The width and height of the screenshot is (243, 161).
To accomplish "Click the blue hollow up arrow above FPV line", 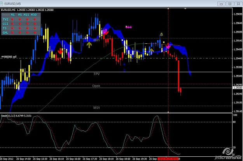I will 124,70.
